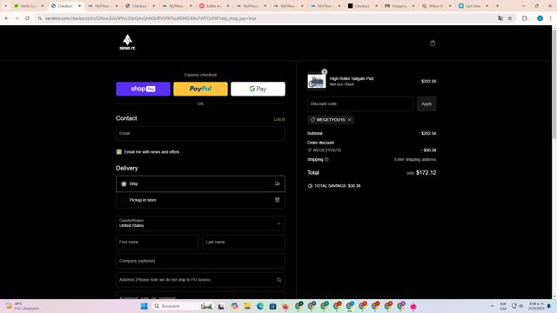The image size is (557, 313).
Task: Click the Discount code field
Action: (x=360, y=104)
